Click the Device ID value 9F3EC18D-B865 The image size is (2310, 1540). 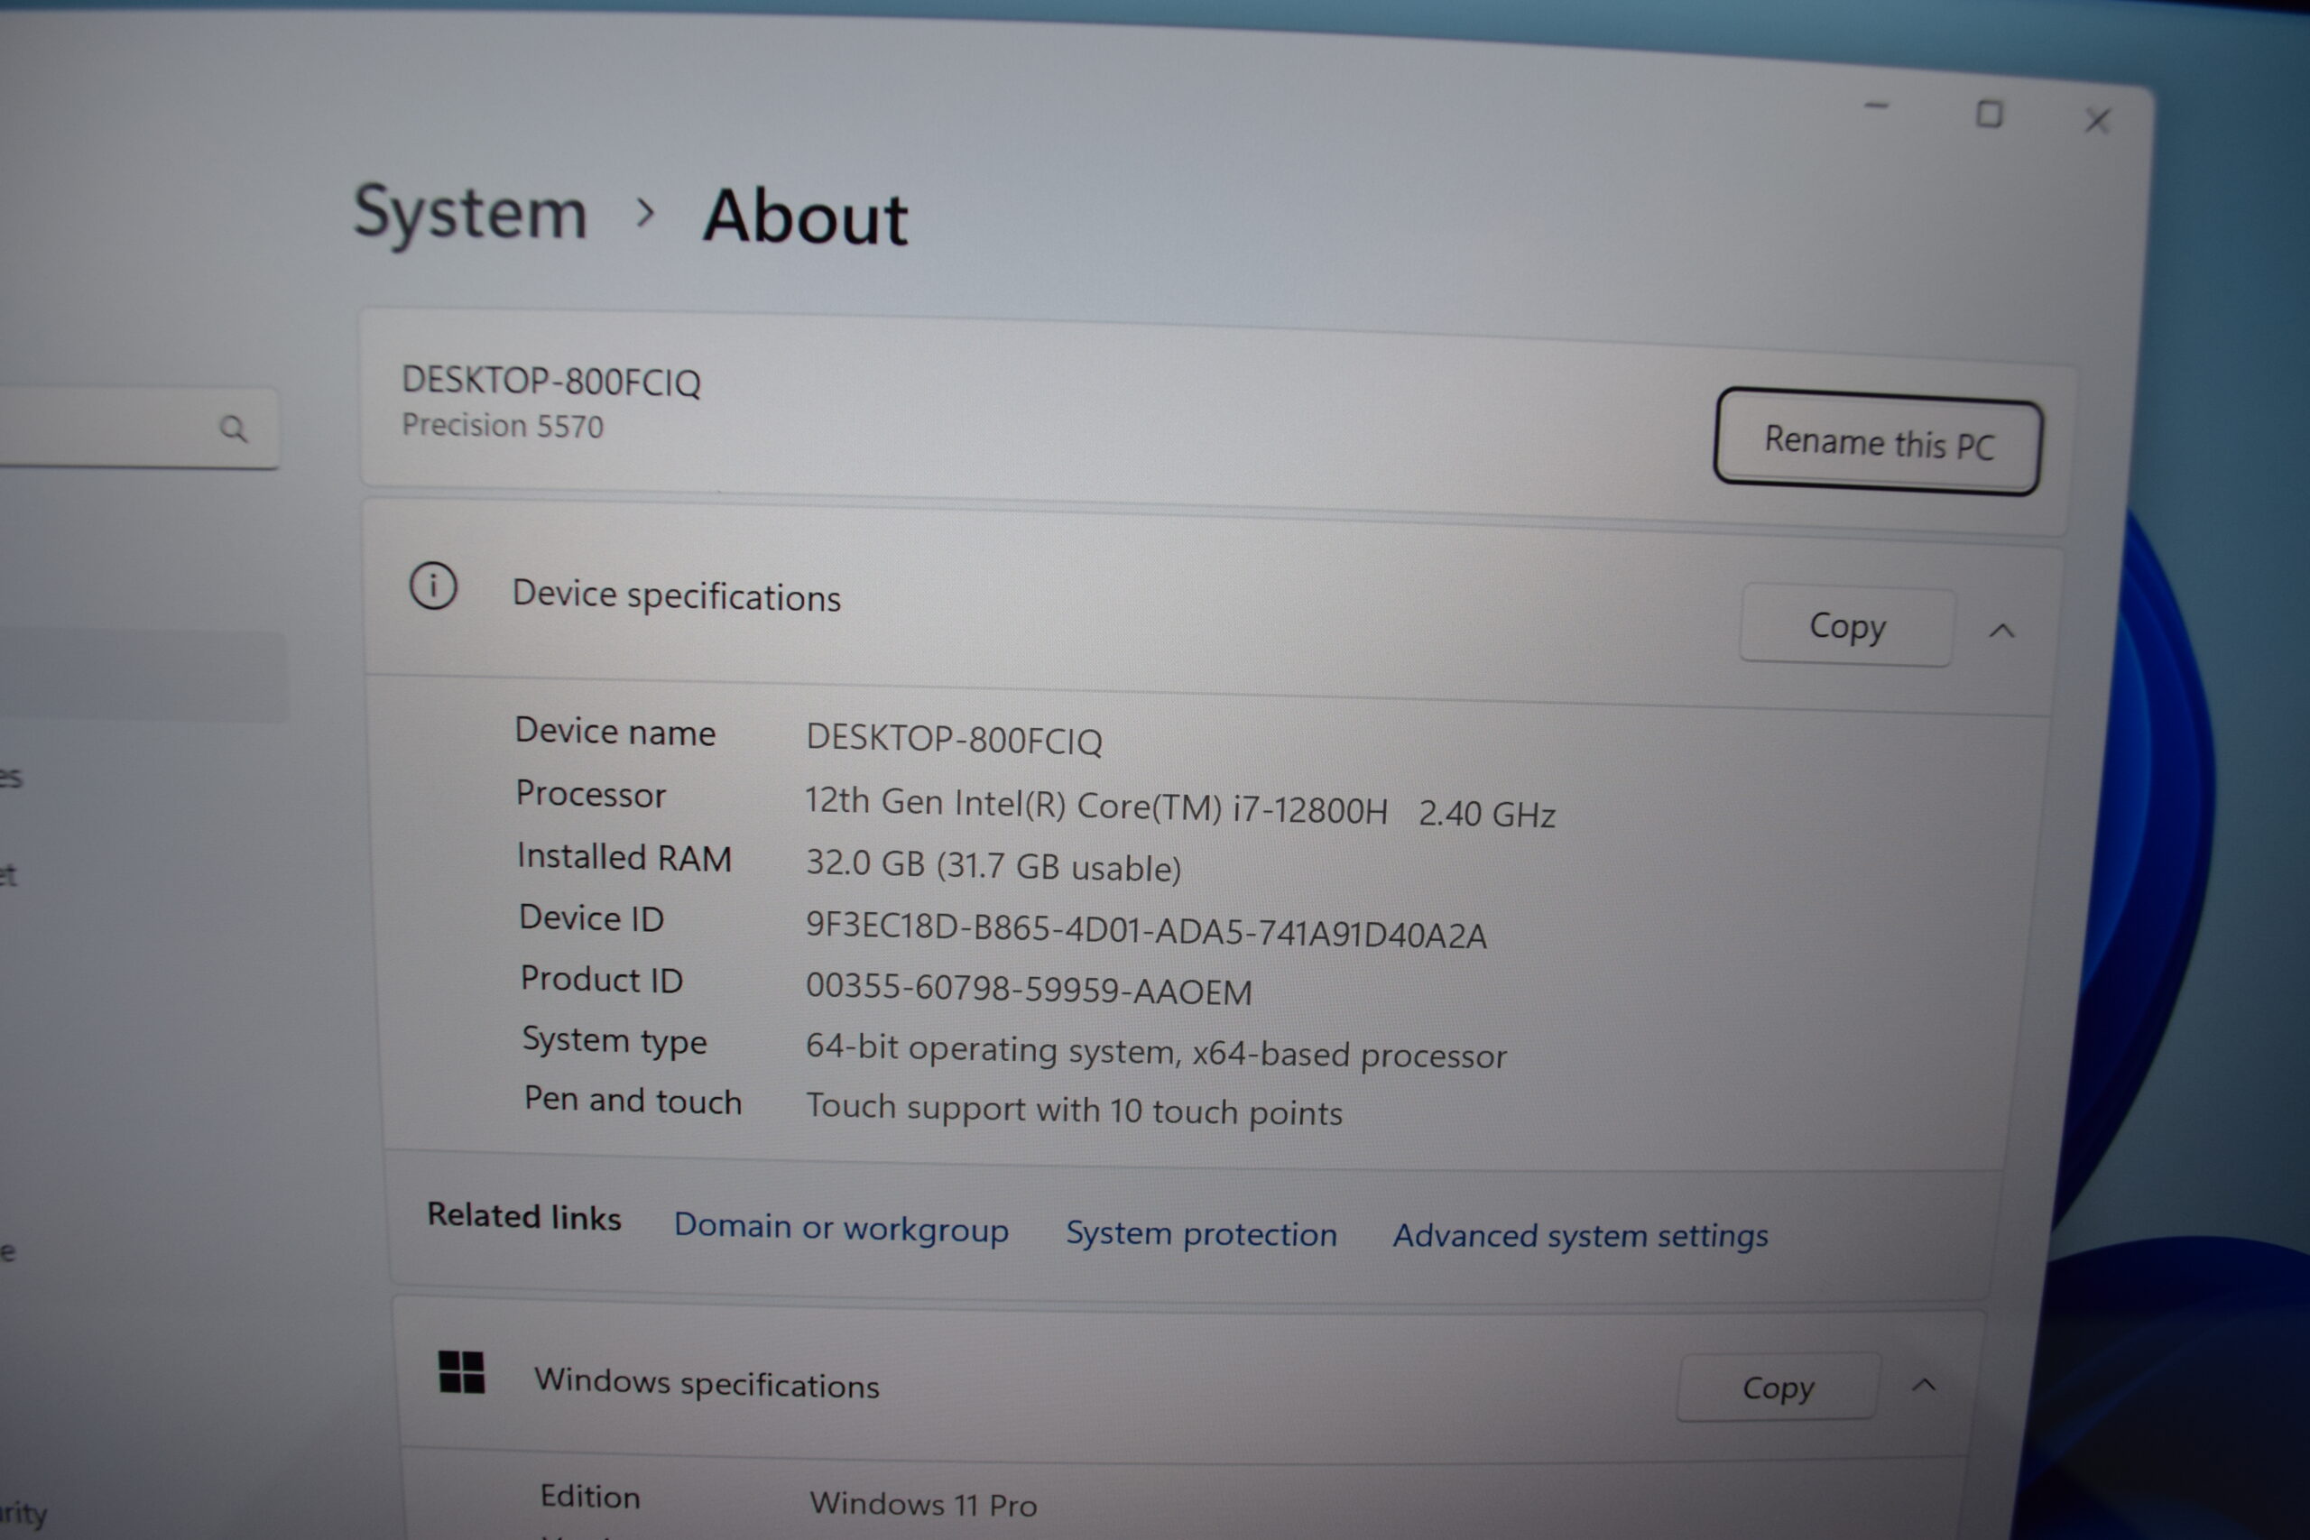pos(1146,930)
